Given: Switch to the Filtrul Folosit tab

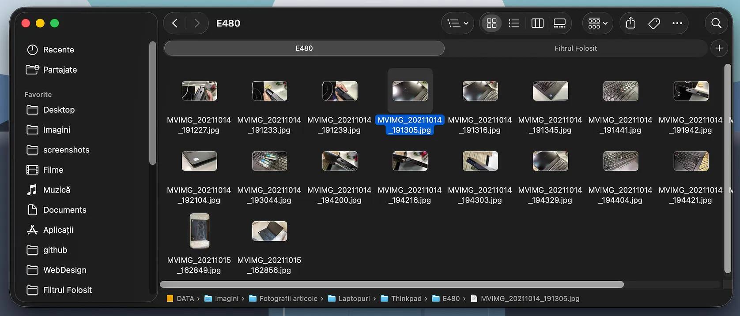Looking at the screenshot, I should (x=575, y=48).
